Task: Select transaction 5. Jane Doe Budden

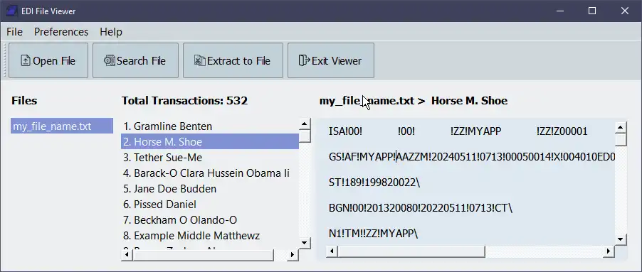Action: point(210,189)
